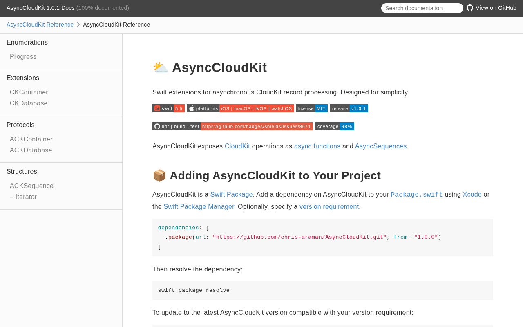Click the Apple platforms badge
Viewport: 523px width, 327px height.
pyautogui.click(x=240, y=108)
